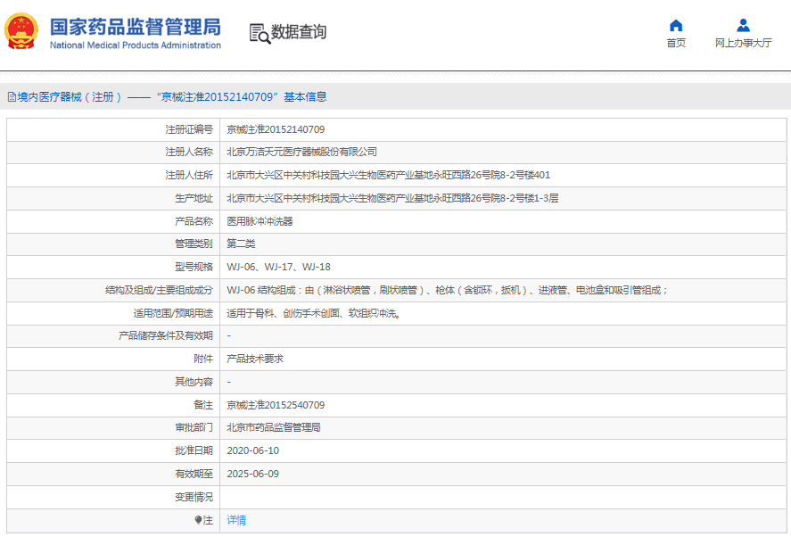The height and width of the screenshot is (537, 791).
Task: Click the 审批部门 label
Action: click(x=194, y=427)
